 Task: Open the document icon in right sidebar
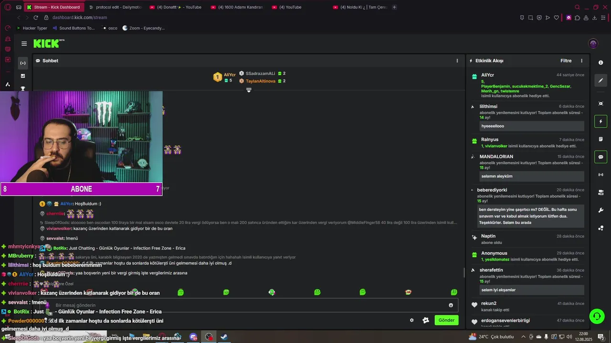(x=600, y=139)
